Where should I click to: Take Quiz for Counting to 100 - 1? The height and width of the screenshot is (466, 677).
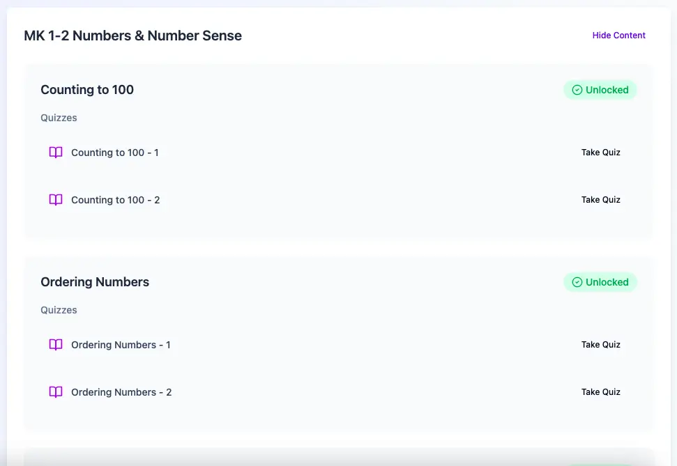tap(600, 153)
